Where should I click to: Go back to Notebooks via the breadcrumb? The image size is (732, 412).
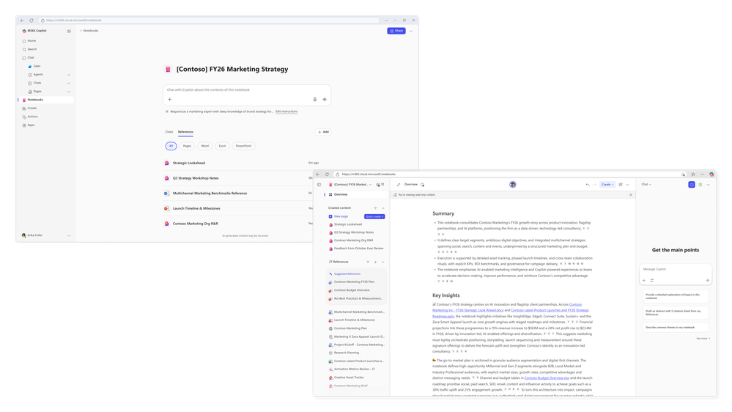point(89,31)
